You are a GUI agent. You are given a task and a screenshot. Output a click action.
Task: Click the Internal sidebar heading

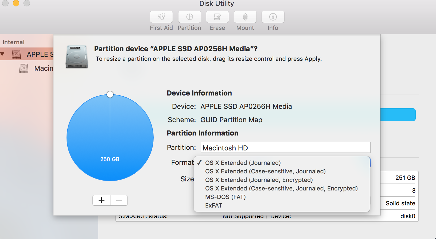tap(13, 42)
